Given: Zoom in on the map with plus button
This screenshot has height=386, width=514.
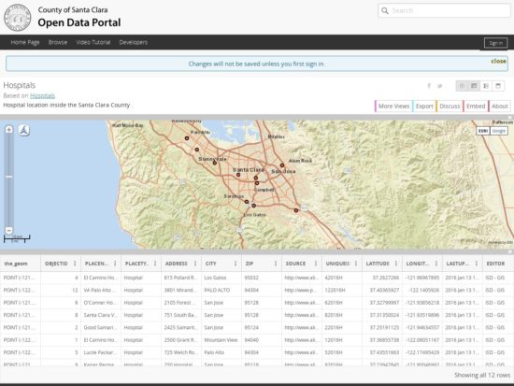Looking at the screenshot, I should [8, 130].
